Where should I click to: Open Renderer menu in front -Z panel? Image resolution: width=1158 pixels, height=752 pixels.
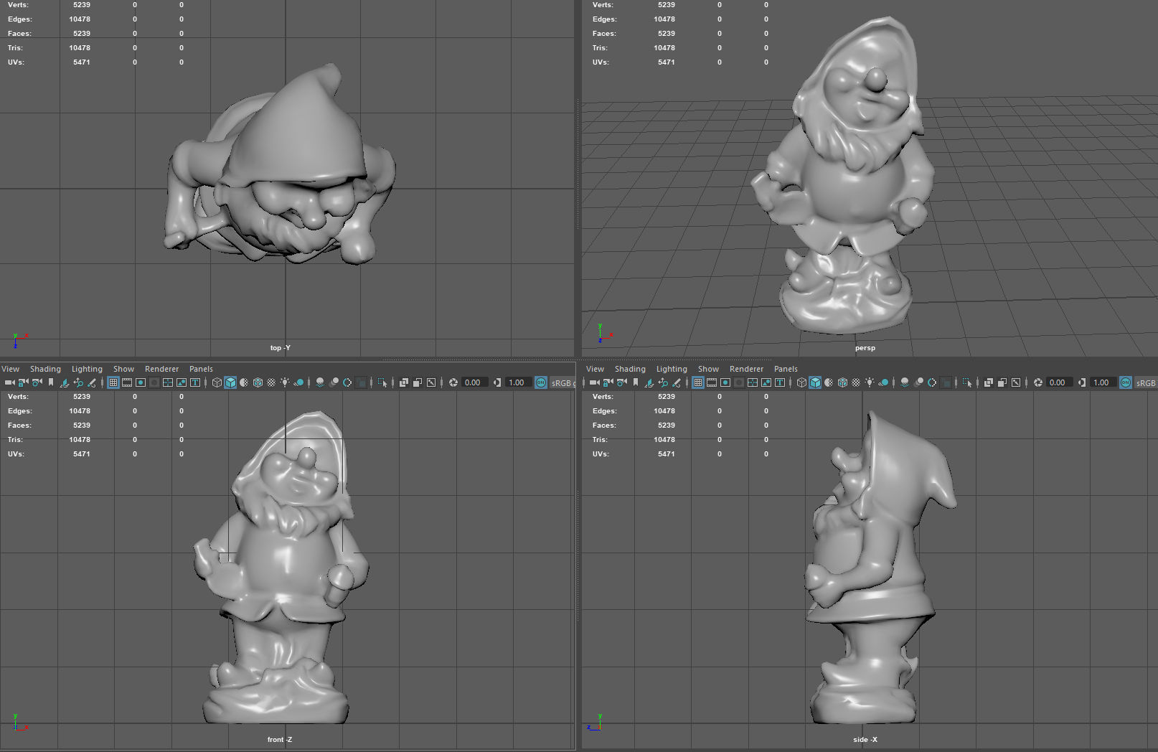pos(161,369)
